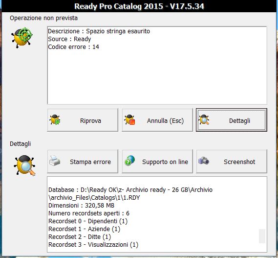Click the Database path line in details

click(130, 194)
